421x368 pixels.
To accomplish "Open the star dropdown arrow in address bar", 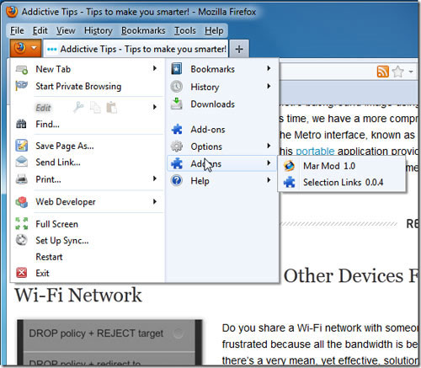I will point(411,72).
